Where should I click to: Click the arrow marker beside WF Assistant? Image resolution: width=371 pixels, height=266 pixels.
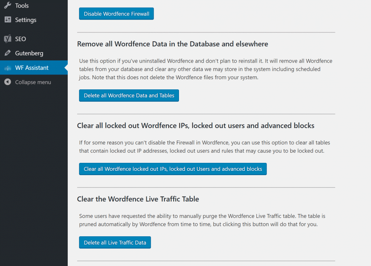[x=66, y=68]
